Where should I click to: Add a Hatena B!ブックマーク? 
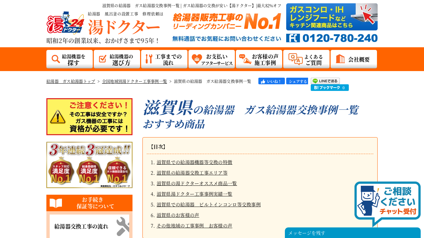(x=329, y=88)
